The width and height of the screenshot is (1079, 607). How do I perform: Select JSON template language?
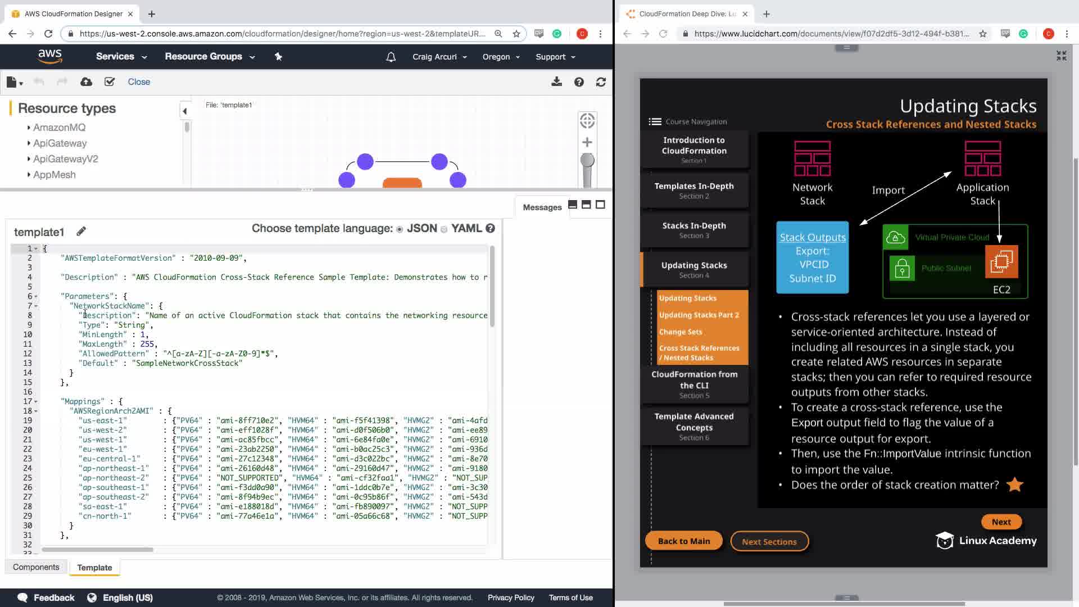click(x=400, y=229)
